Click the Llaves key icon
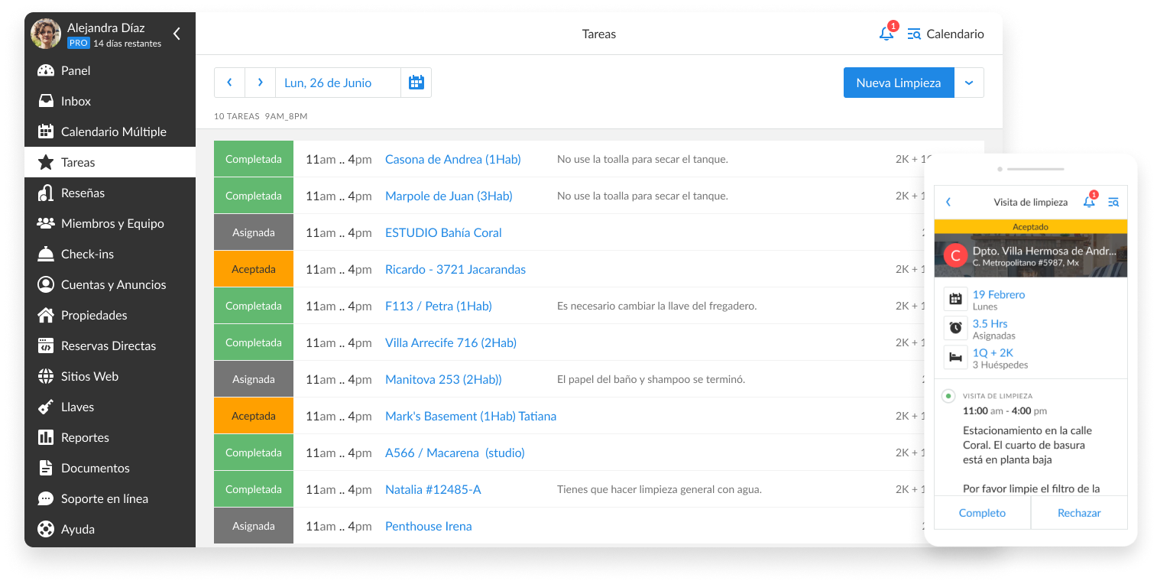The image size is (1157, 584). [46, 407]
